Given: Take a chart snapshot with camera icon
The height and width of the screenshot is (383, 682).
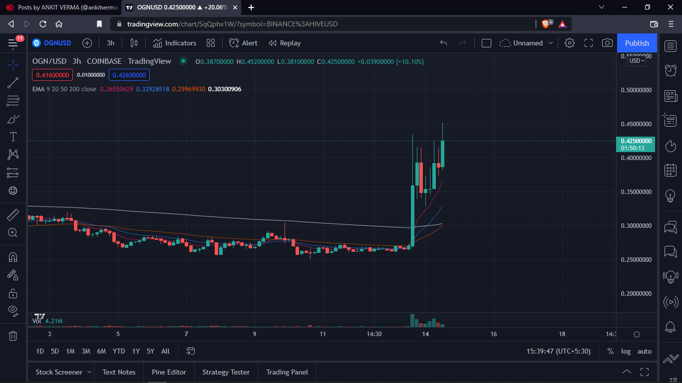Looking at the screenshot, I should coord(607,43).
